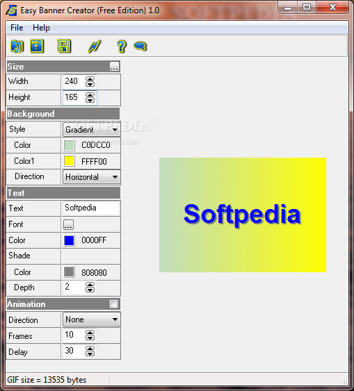Open the background Style Gradient dropdown
Image resolution: width=354 pixels, height=391 pixels.
click(91, 130)
